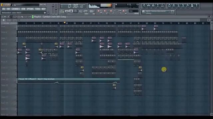The height and width of the screenshot is (119, 213).
Task: Click the oscilloscope waveform display
Action: pos(94,6)
